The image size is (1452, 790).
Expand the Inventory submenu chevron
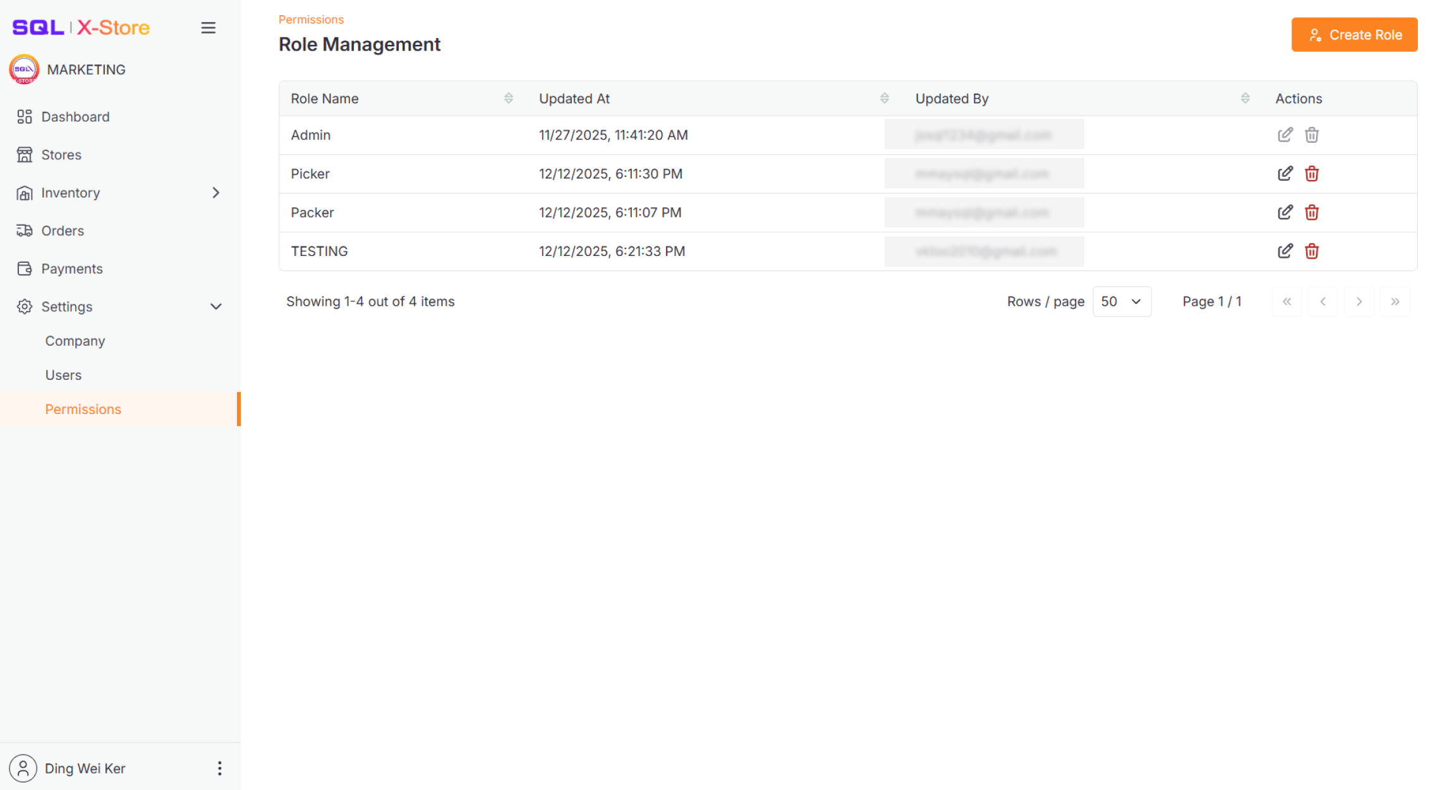click(x=215, y=192)
